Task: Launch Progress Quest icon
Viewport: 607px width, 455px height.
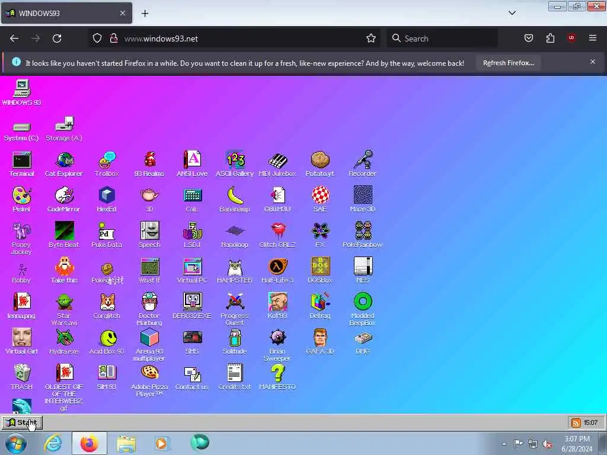Action: point(235,309)
